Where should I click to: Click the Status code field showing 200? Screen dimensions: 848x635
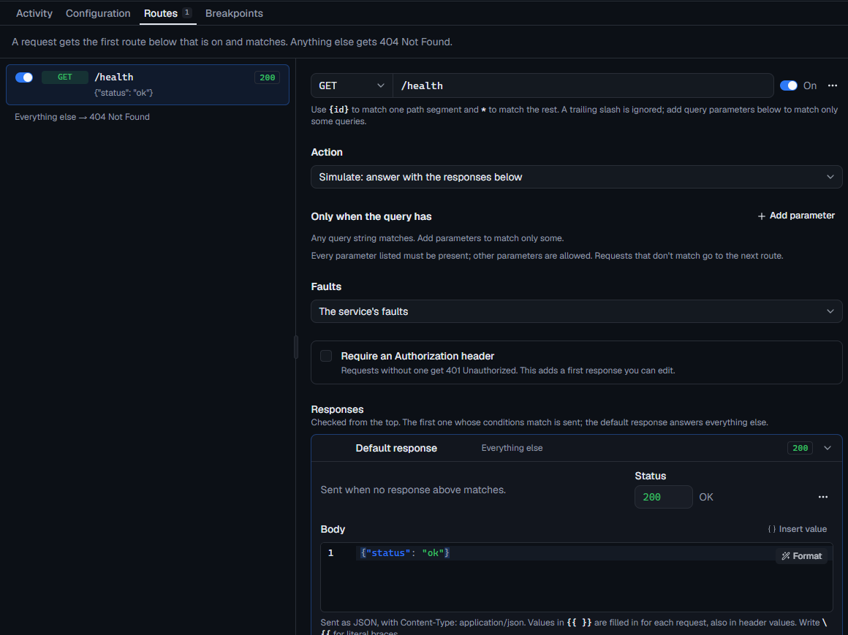pyautogui.click(x=664, y=497)
